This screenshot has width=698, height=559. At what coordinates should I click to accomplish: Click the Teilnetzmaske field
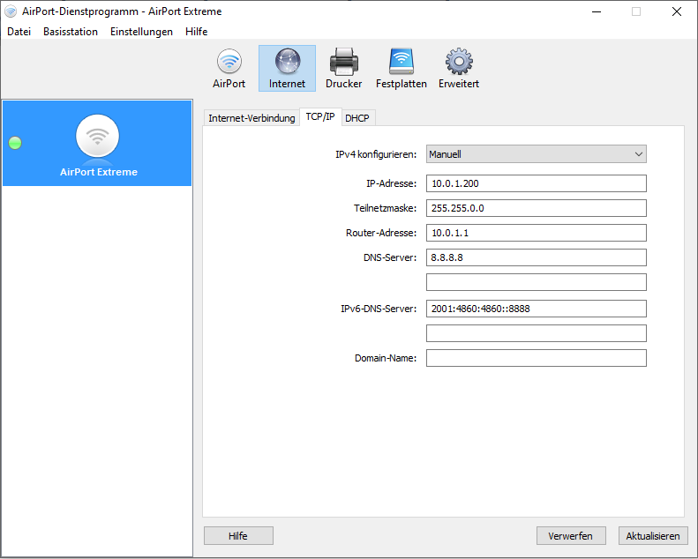point(536,208)
